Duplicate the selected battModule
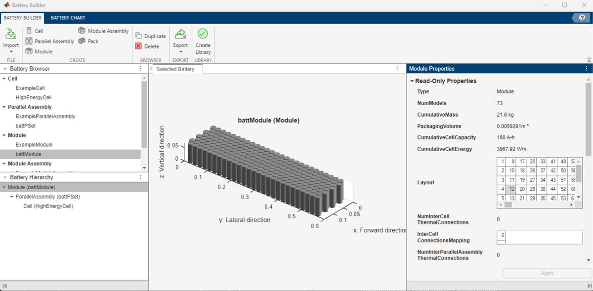 coord(151,35)
